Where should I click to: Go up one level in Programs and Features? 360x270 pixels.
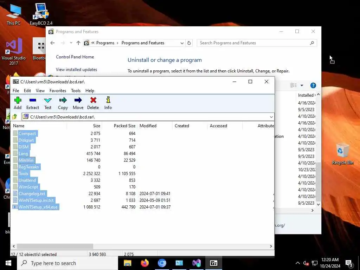click(78, 43)
